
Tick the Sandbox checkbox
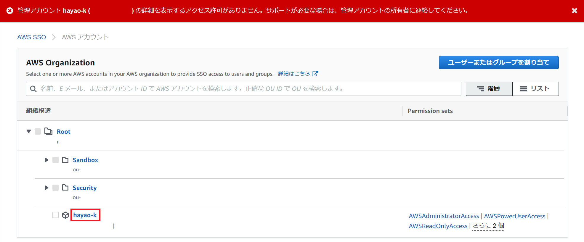pyautogui.click(x=55, y=160)
